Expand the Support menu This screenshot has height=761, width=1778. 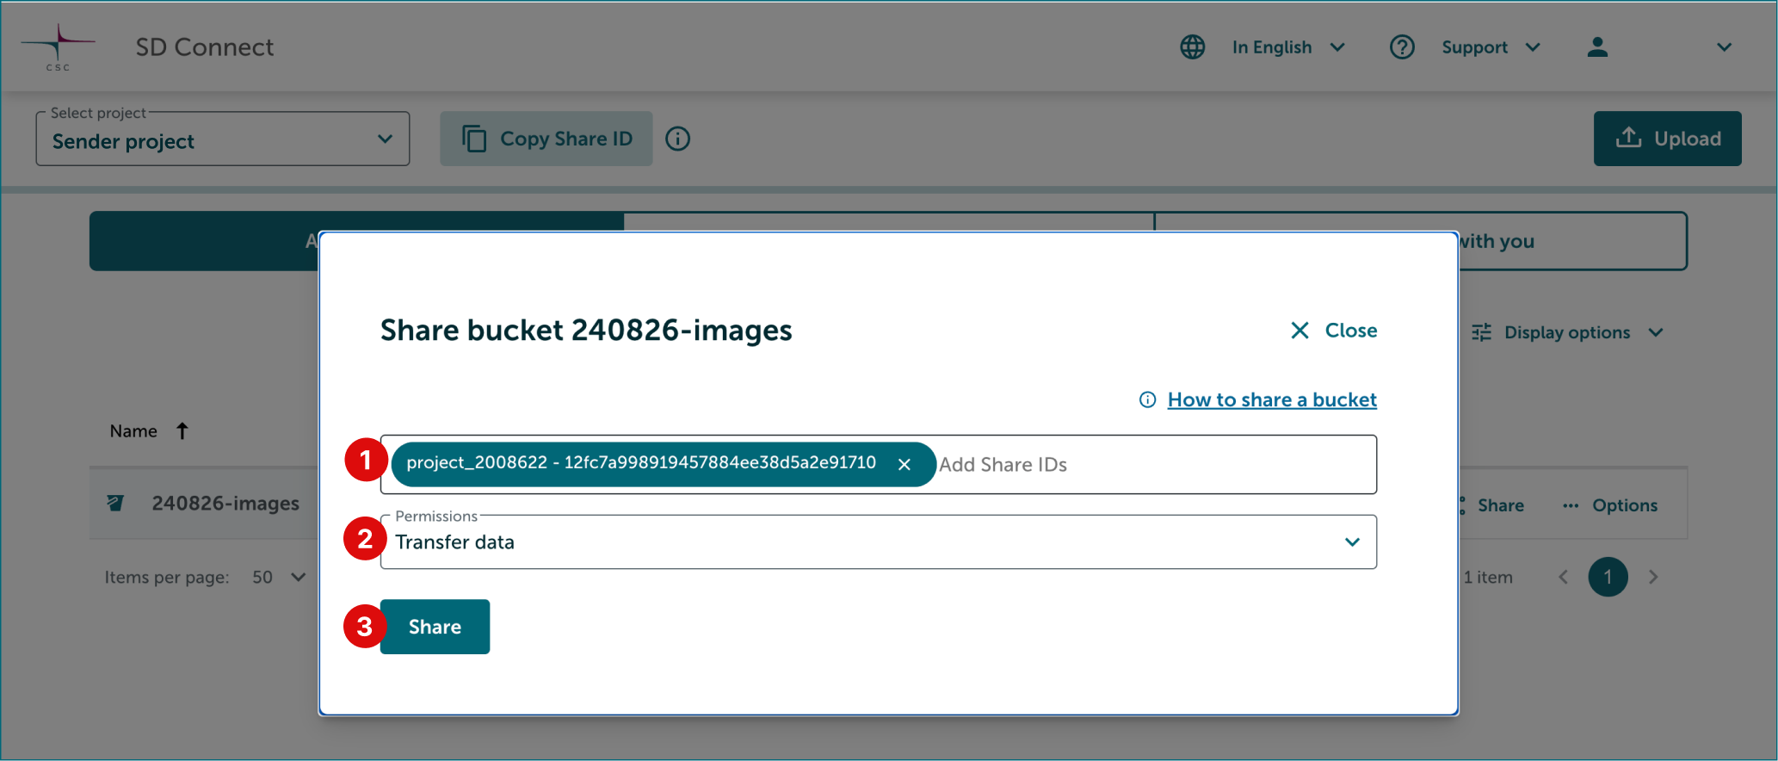click(1491, 47)
